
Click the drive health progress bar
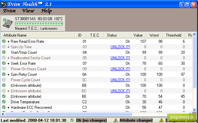tap(39, 24)
